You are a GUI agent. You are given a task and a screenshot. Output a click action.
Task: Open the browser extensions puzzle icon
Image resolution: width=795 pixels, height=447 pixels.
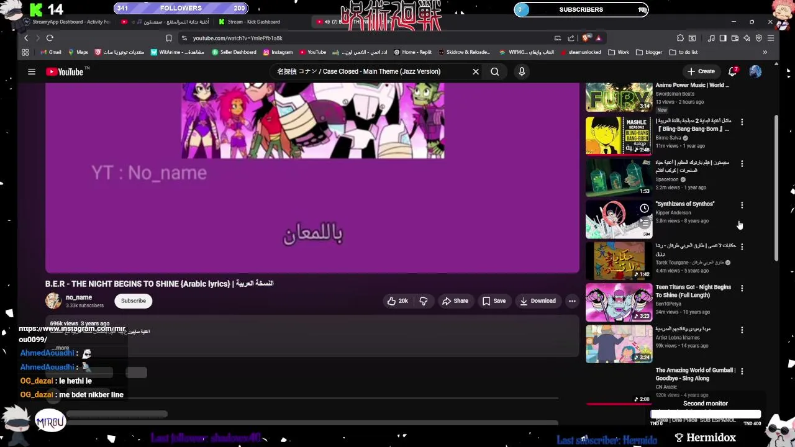pos(680,38)
